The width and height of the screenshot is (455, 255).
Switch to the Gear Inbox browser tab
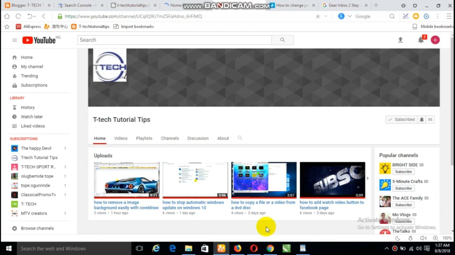pos(345,5)
